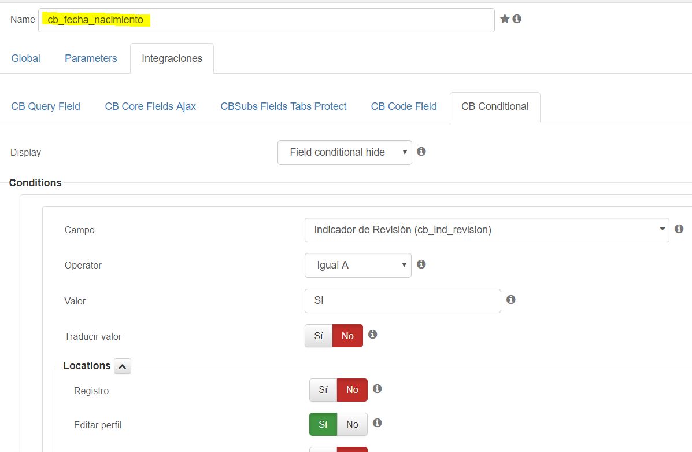Open the CB Code Field tab
Image resolution: width=692 pixels, height=452 pixels.
pyautogui.click(x=404, y=106)
